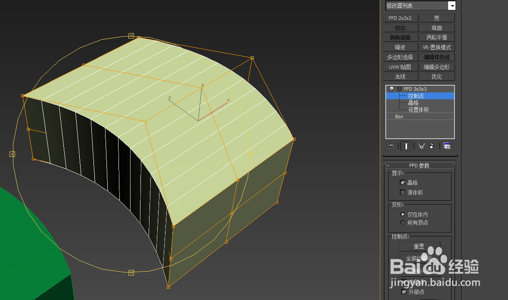This screenshot has height=300, width=508.
Task: Select the 仅在体内 radio option
Action: coord(402,214)
